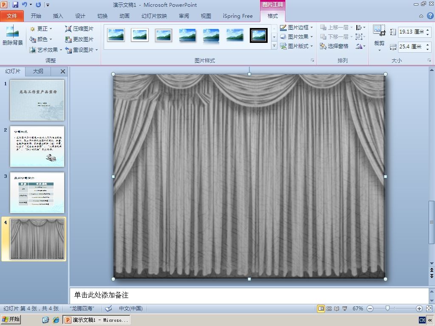Screen dimensions: 435x326
Task: Switch to Slide Sorter view
Action: (x=329, y=309)
